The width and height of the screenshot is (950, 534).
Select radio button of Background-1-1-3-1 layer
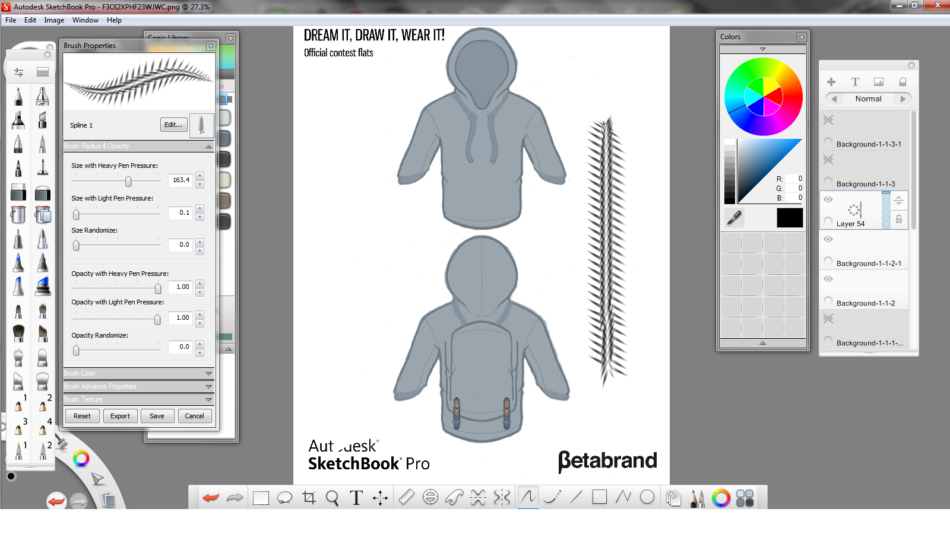point(828,141)
